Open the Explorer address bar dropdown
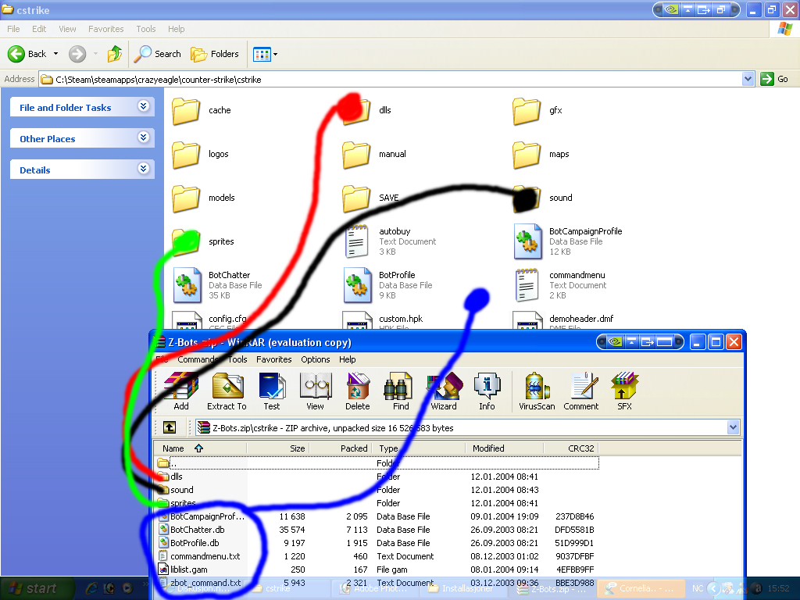The width and height of the screenshot is (800, 600). click(748, 79)
